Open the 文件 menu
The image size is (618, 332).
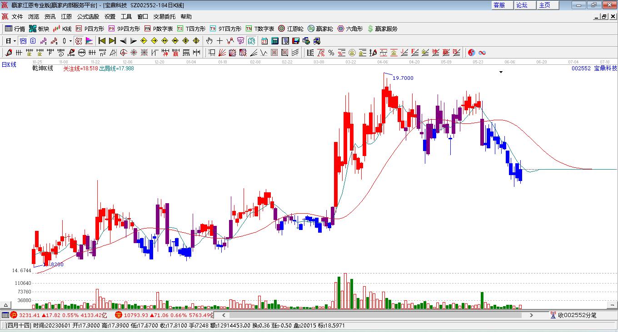[x=17, y=17]
